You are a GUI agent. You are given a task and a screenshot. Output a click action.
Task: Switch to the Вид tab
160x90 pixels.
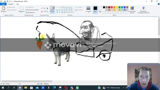coord(17,4)
